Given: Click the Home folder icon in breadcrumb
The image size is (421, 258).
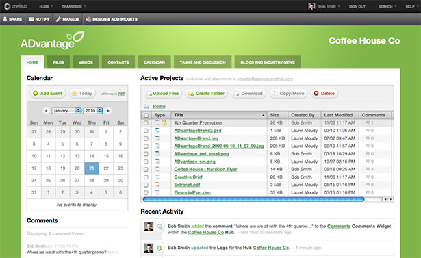Looking at the screenshot, I should pyautogui.click(x=146, y=106).
